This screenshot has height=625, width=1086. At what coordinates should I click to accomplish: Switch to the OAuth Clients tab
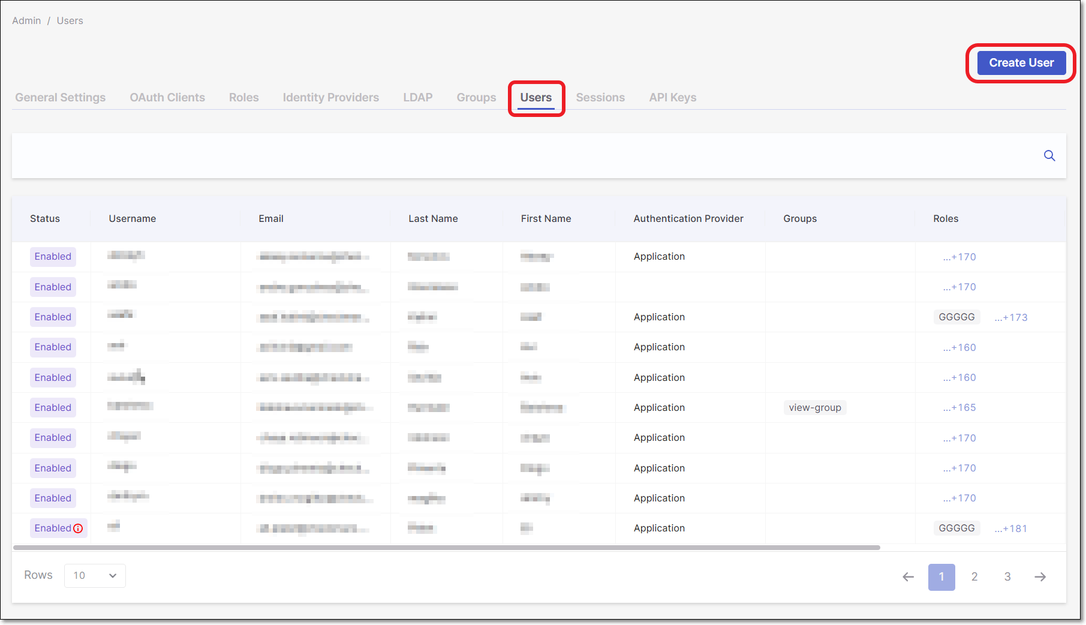(167, 98)
